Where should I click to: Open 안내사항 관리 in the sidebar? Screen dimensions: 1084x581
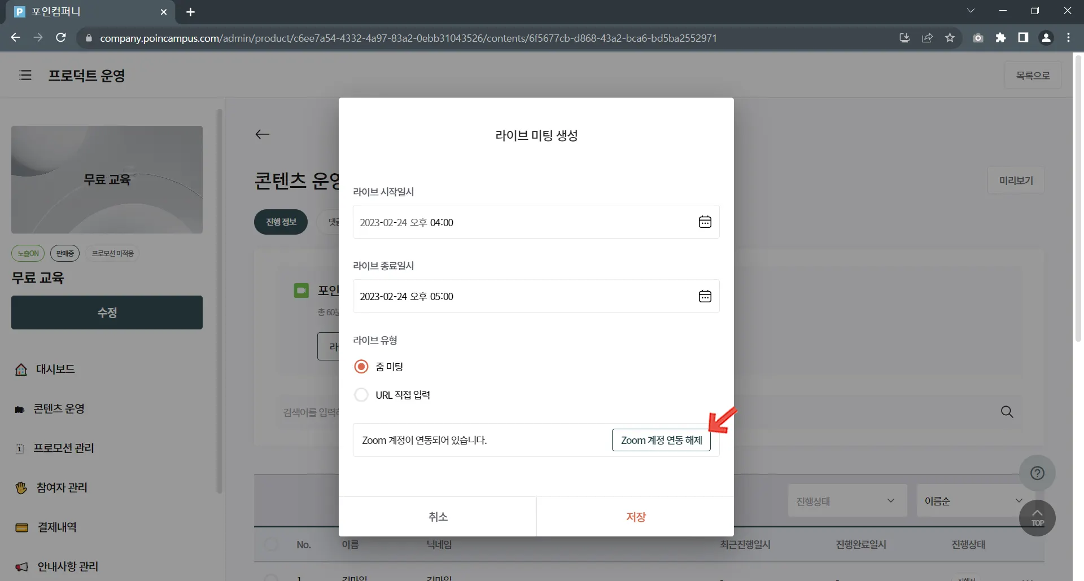(x=56, y=566)
